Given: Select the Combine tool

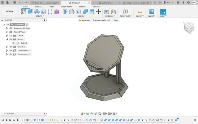Looking at the screenshot, I should pyautogui.click(x=85, y=12).
